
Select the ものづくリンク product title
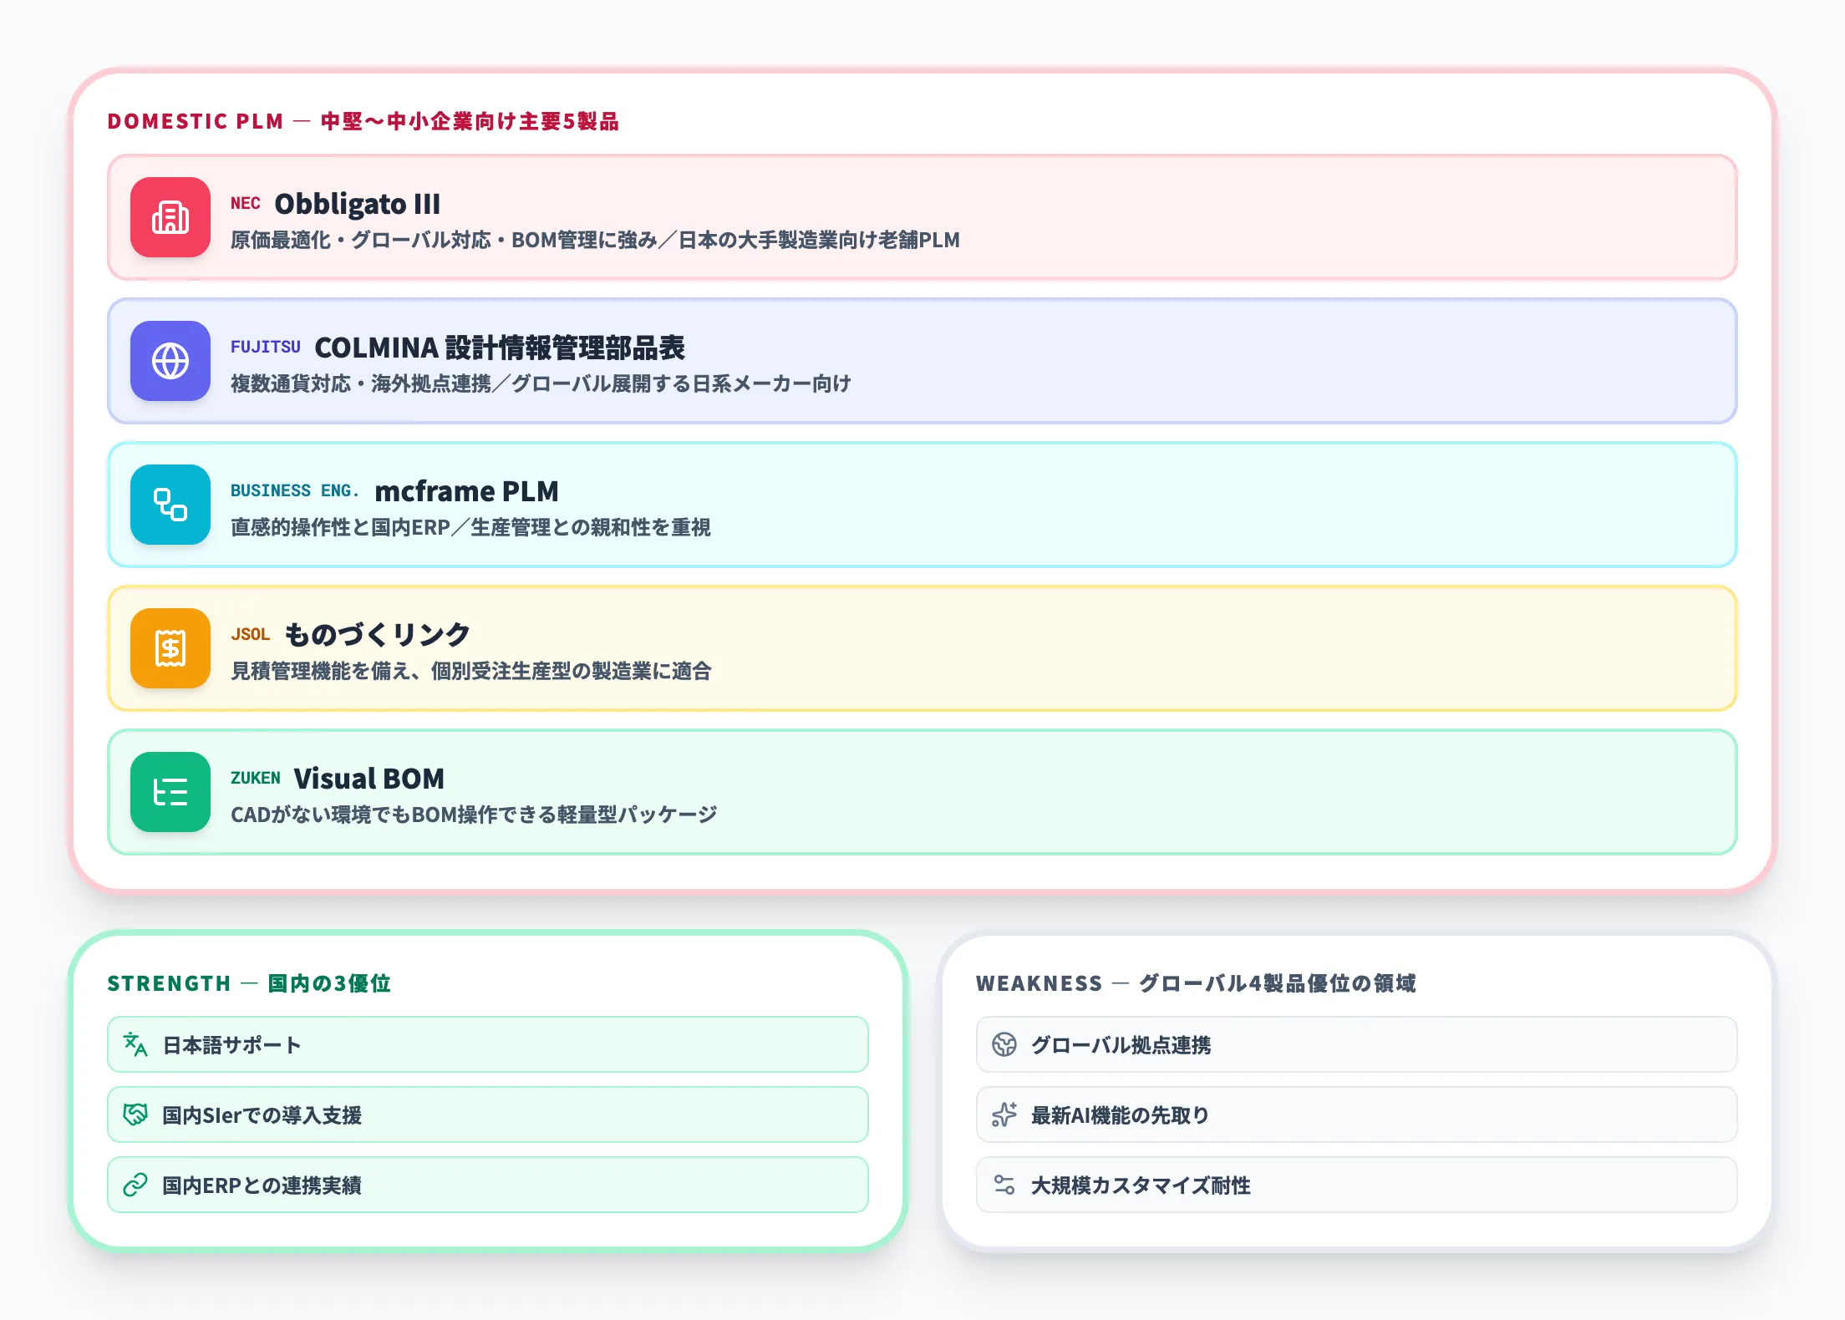click(x=378, y=635)
